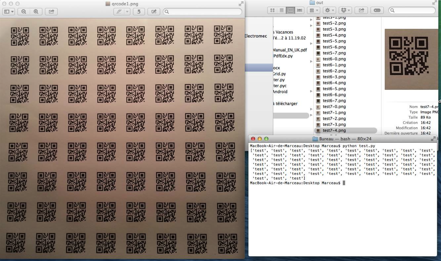The height and width of the screenshot is (261, 441).
Task: Zoom out in the Preview window
Action: point(24,11)
